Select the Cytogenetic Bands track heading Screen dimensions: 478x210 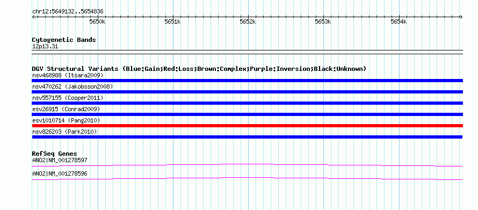click(x=64, y=40)
